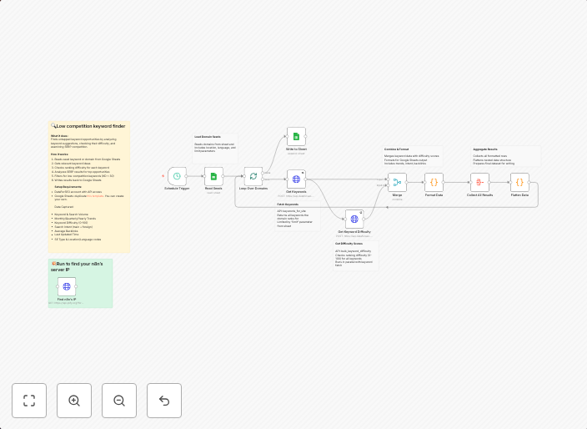
Task: Fit workflow to view with fullscreen button
Action: [x=29, y=401]
